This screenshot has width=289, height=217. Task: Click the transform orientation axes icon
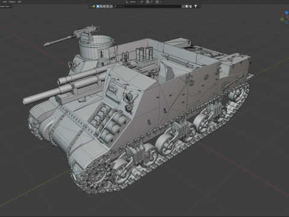[127, 2]
